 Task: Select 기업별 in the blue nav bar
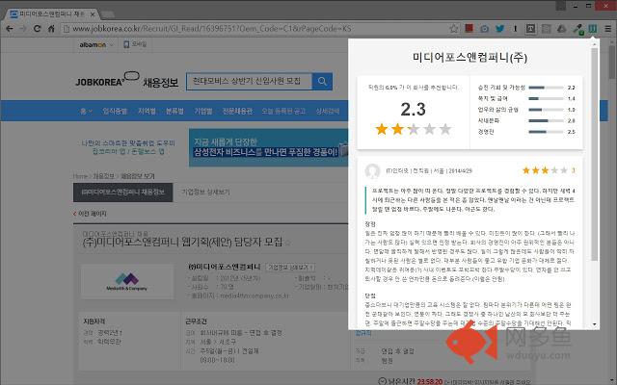click(203, 112)
